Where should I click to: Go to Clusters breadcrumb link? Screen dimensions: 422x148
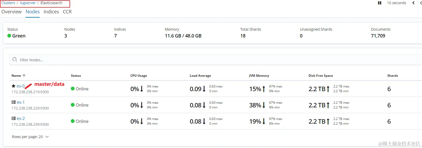pyautogui.click(x=8, y=3)
